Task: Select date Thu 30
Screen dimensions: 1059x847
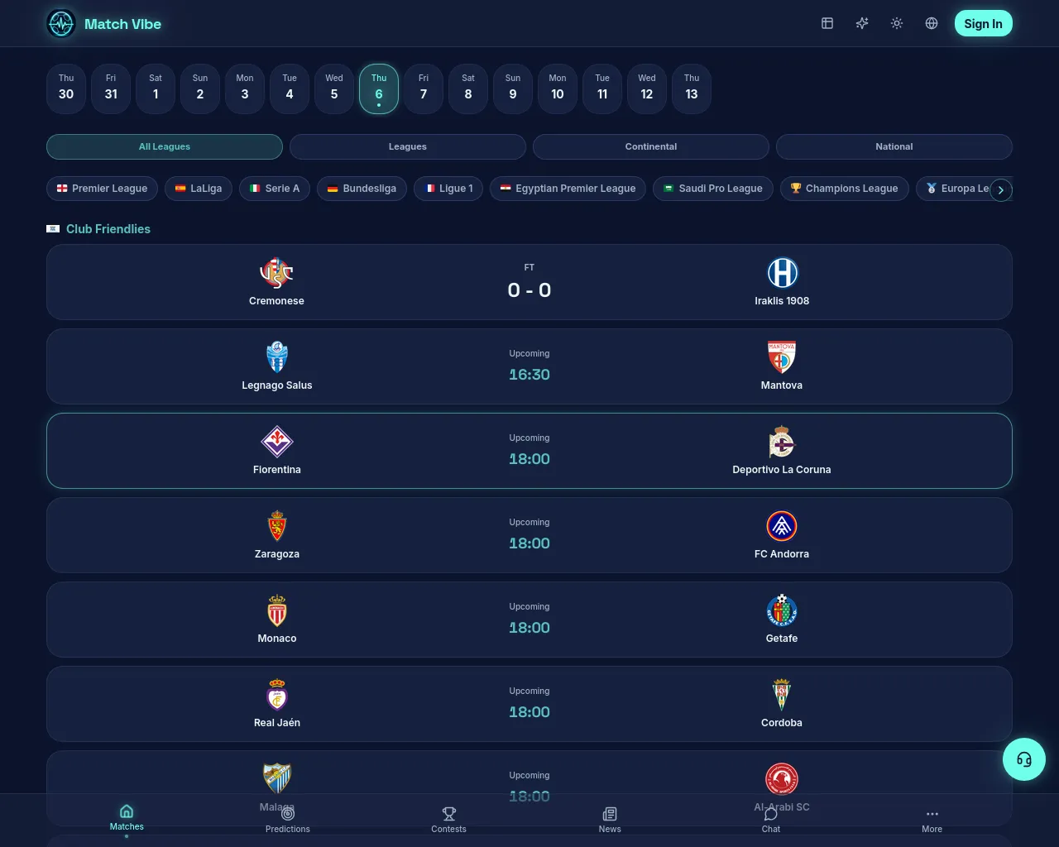Action: pos(66,89)
